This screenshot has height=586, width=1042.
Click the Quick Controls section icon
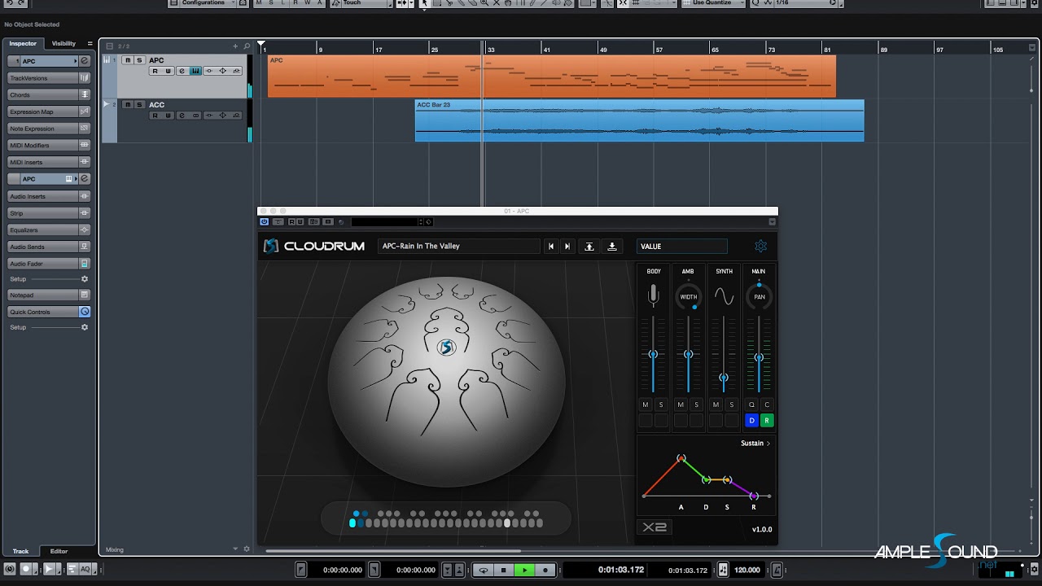coord(85,312)
